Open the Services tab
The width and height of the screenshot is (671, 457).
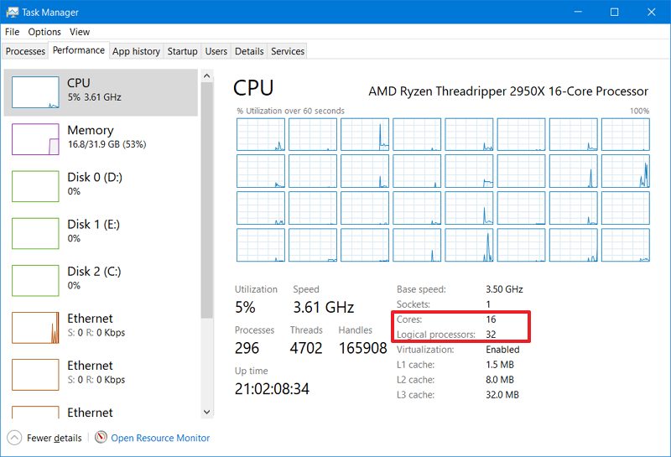click(x=288, y=51)
